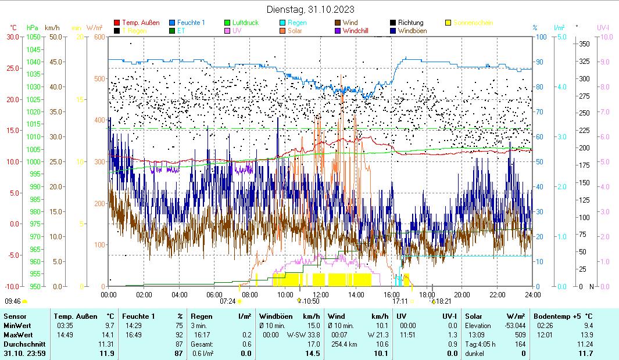Click the yellow Sonnenschein legend swatch
The width and height of the screenshot is (619, 360).
pyautogui.click(x=448, y=23)
